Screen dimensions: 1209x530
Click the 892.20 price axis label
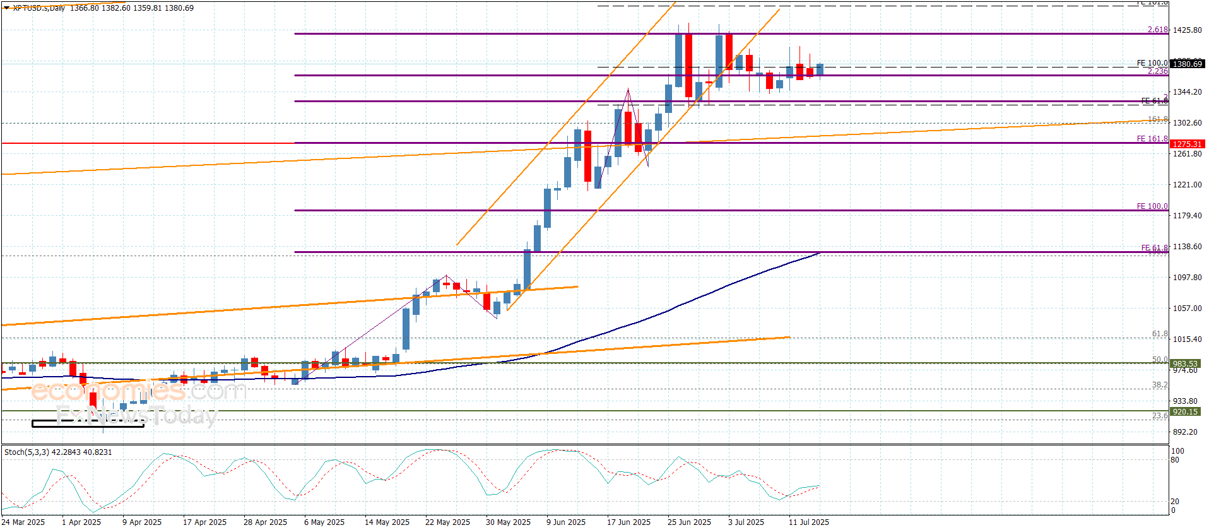pyautogui.click(x=1185, y=432)
